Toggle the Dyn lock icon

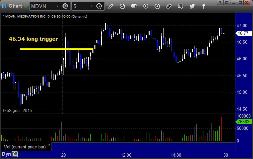click(15, 154)
